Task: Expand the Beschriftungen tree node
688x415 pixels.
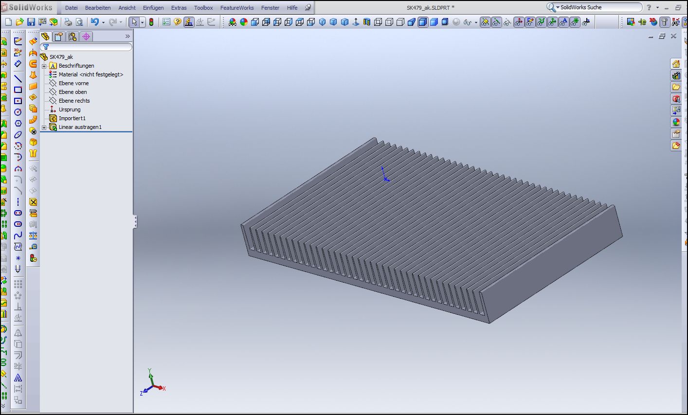Action: (x=44, y=66)
